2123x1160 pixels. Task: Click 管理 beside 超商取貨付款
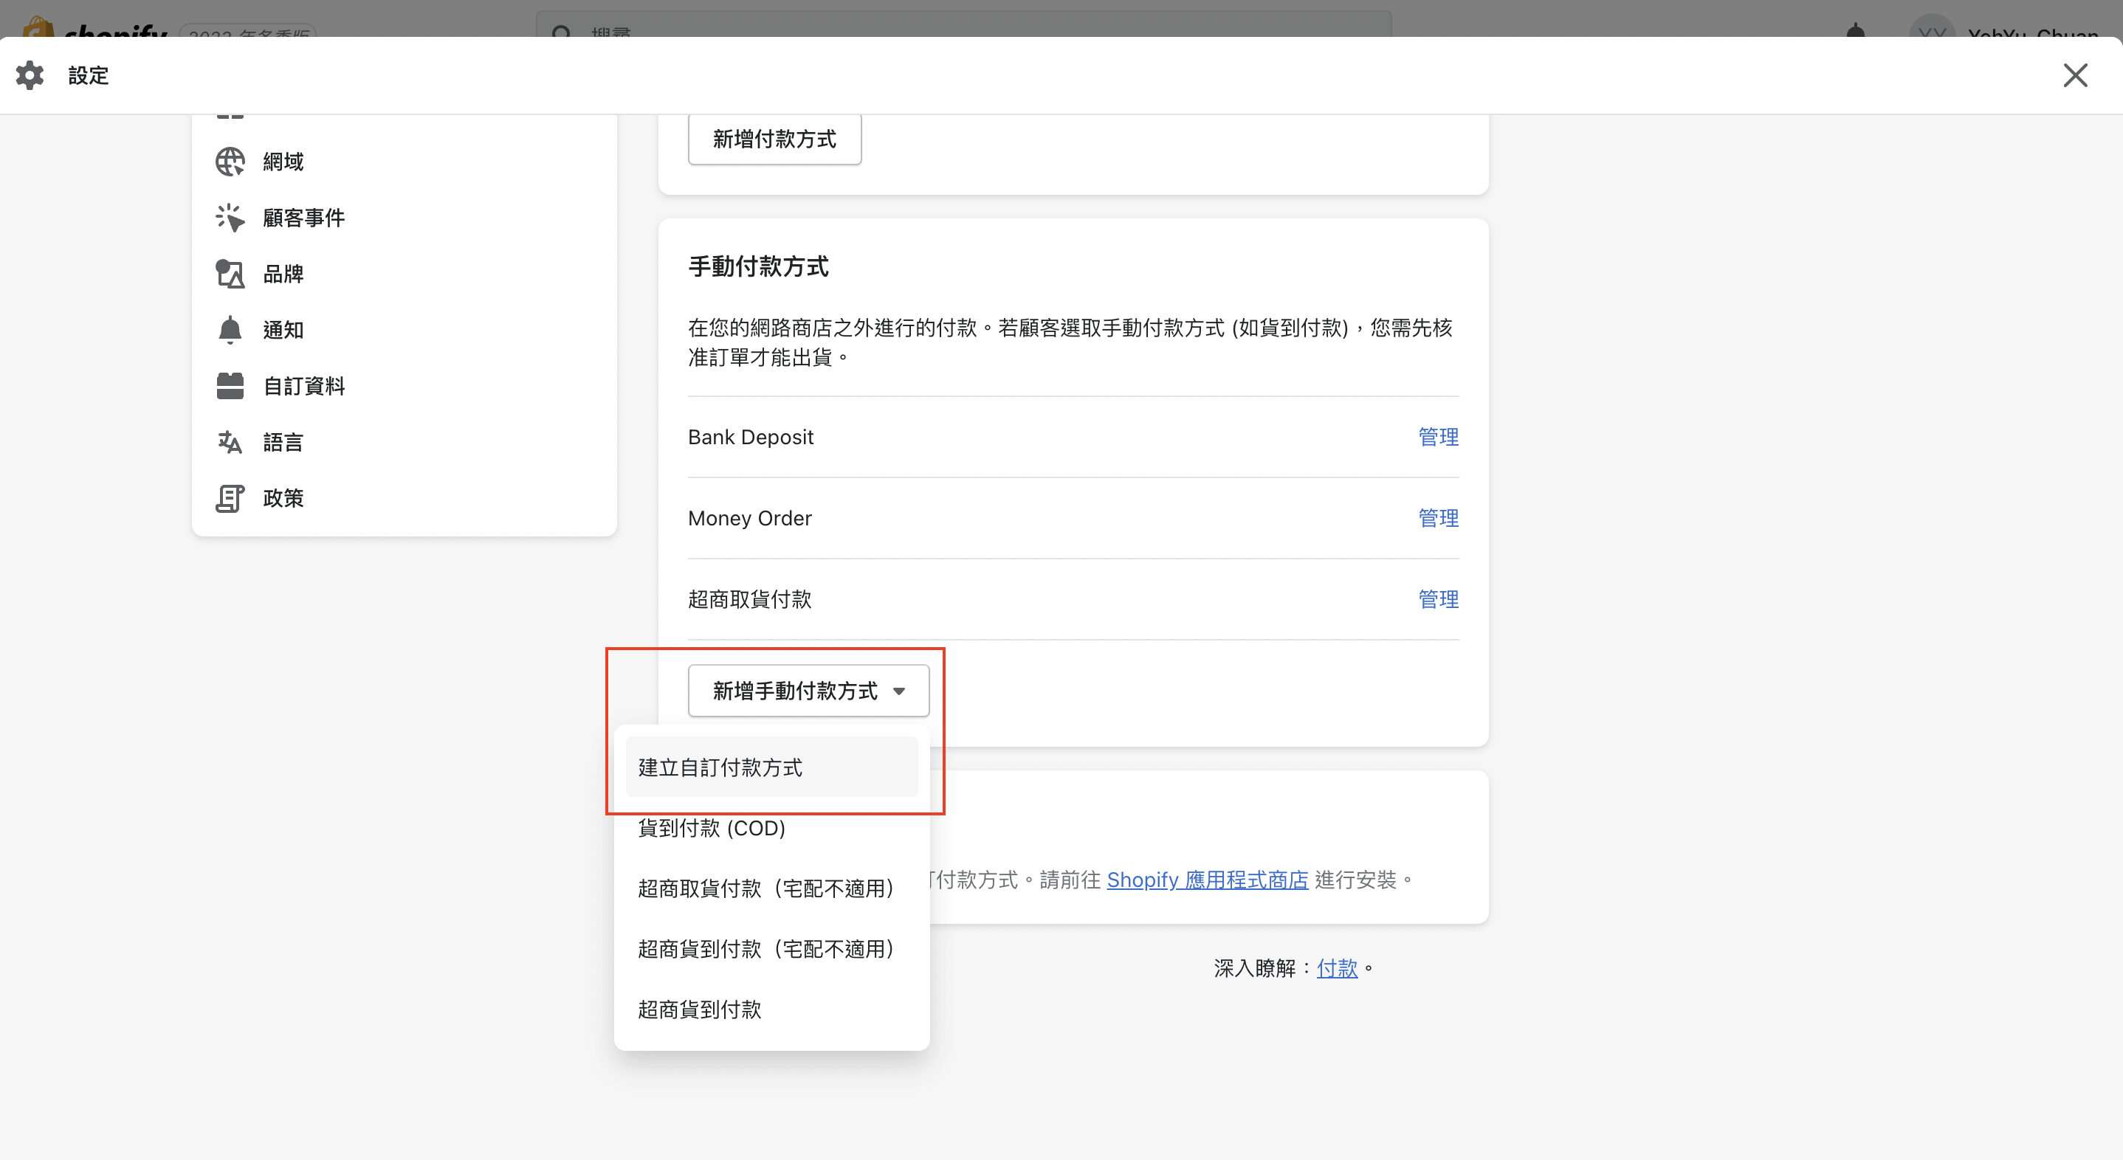1437,599
